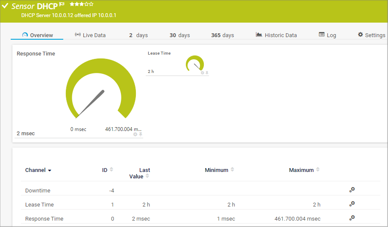Pin the Response Time gauge
This screenshot has height=227, width=388.
[x=141, y=134]
